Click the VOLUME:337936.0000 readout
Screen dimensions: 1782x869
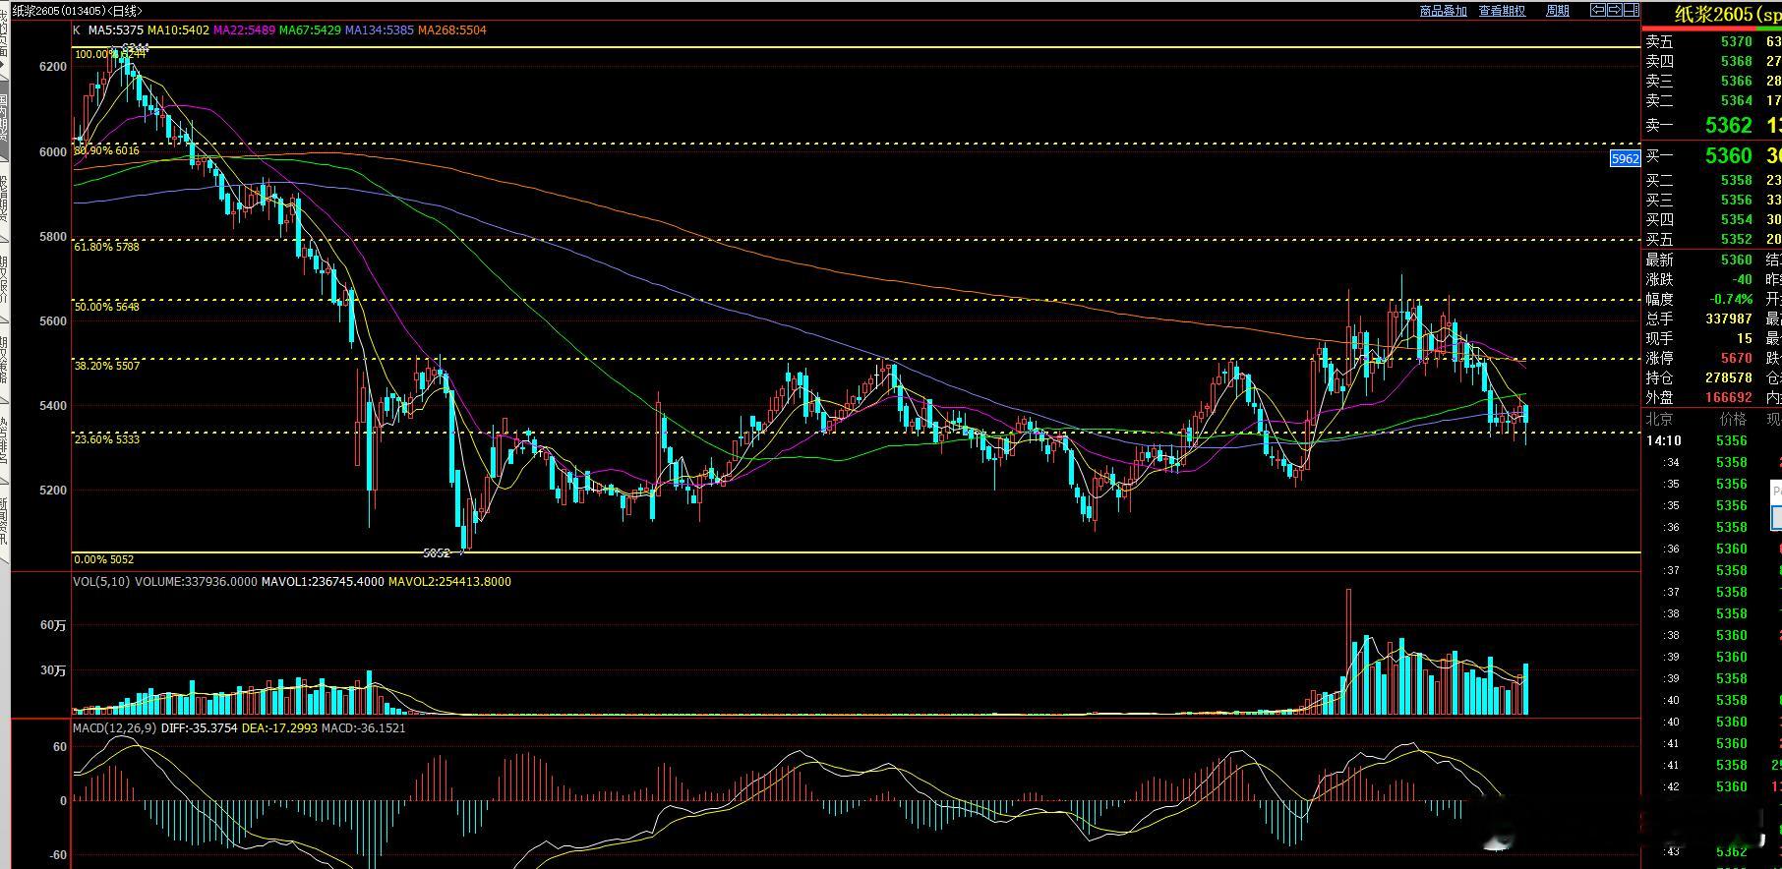tap(196, 582)
